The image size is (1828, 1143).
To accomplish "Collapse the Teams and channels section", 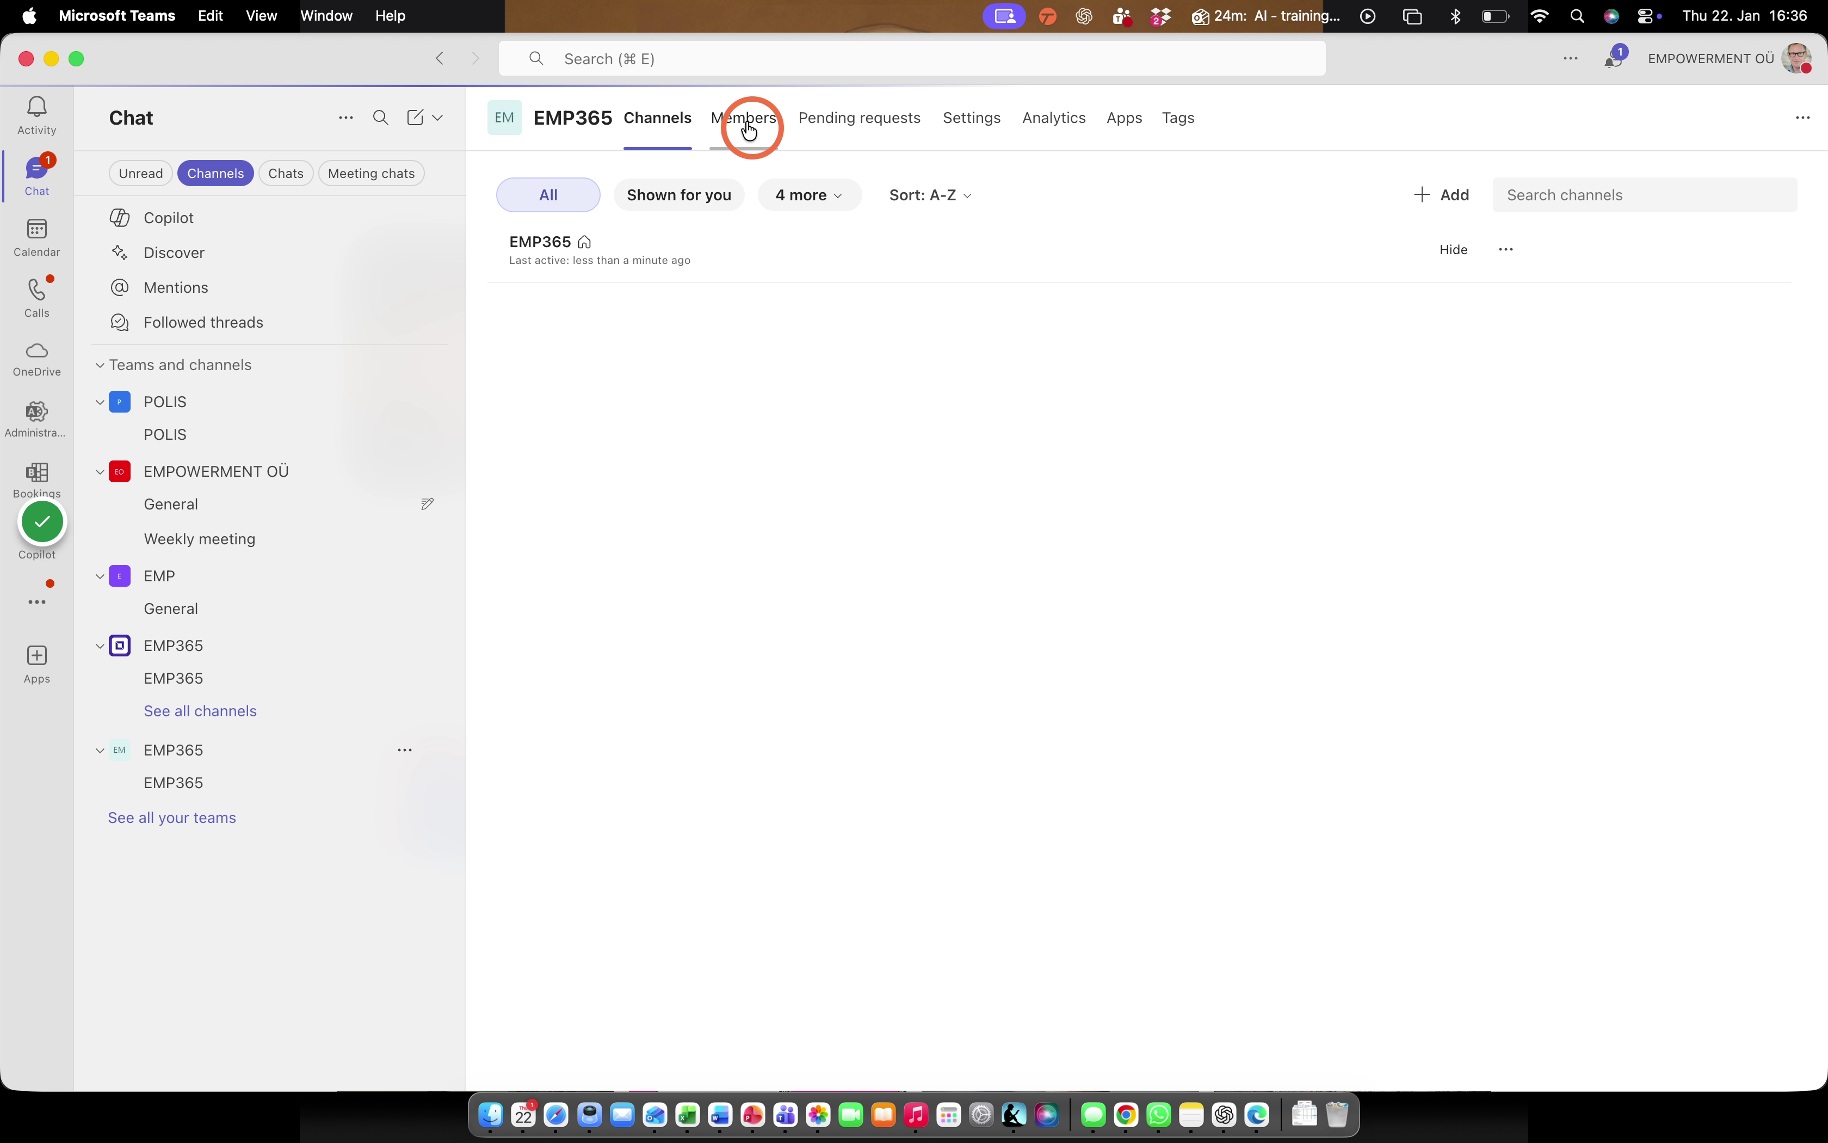I will [x=100, y=365].
